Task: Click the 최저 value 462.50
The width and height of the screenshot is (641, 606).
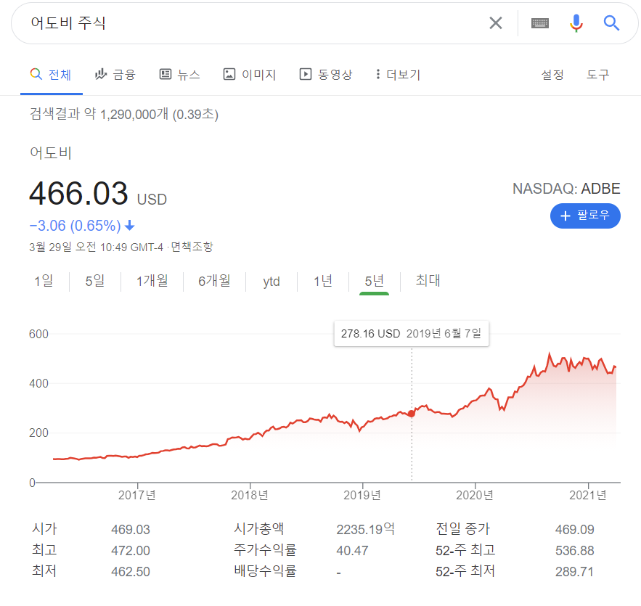Action: point(131,572)
